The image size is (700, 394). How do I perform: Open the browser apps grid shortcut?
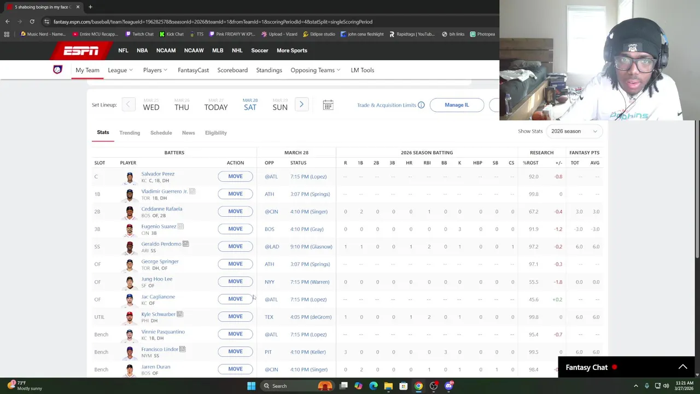point(7,34)
